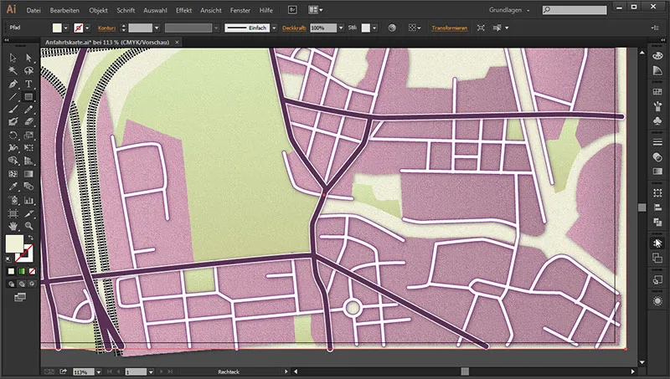Select the Selection tool (black arrow)
The image size is (670, 379).
pyautogui.click(x=13, y=58)
